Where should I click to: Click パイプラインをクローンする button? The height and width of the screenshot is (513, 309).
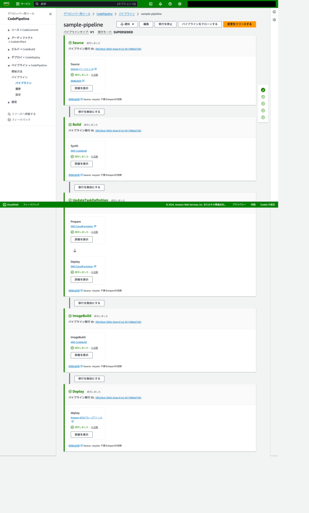point(200,24)
